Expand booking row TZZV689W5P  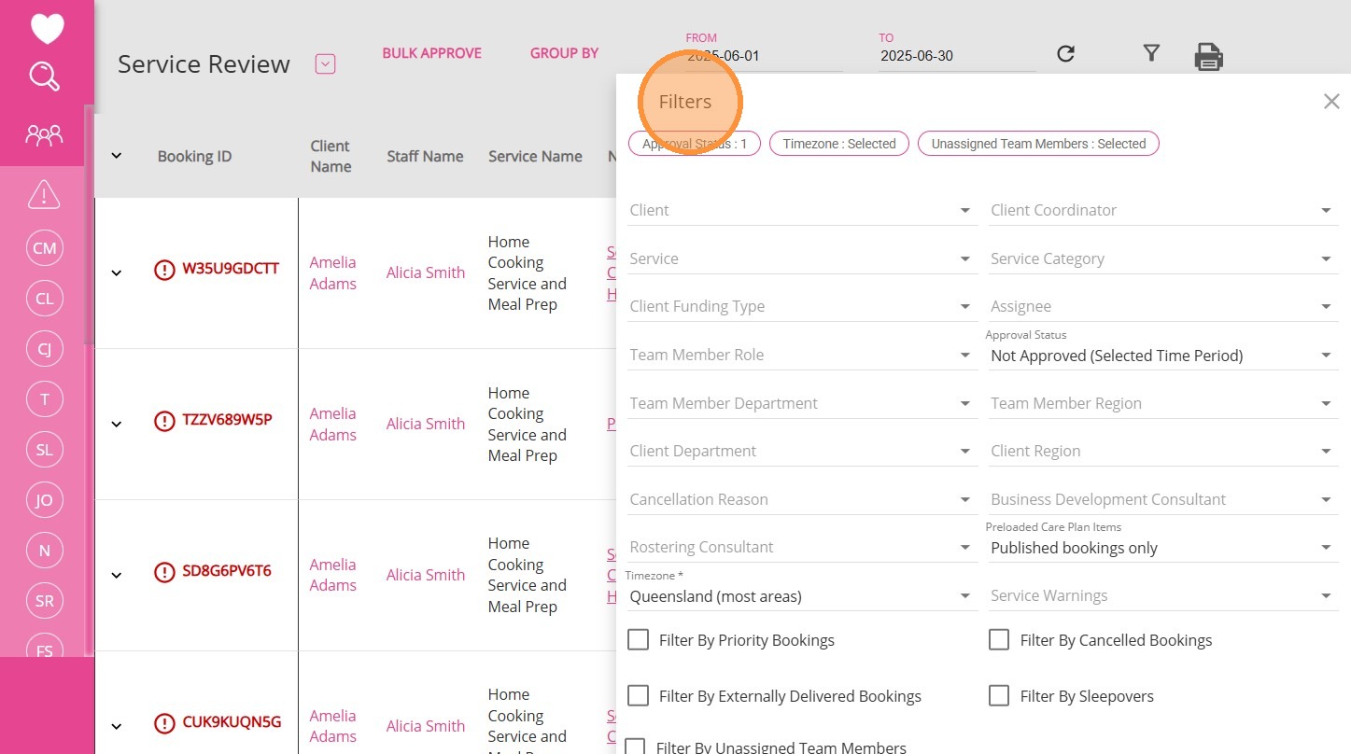pyautogui.click(x=117, y=424)
